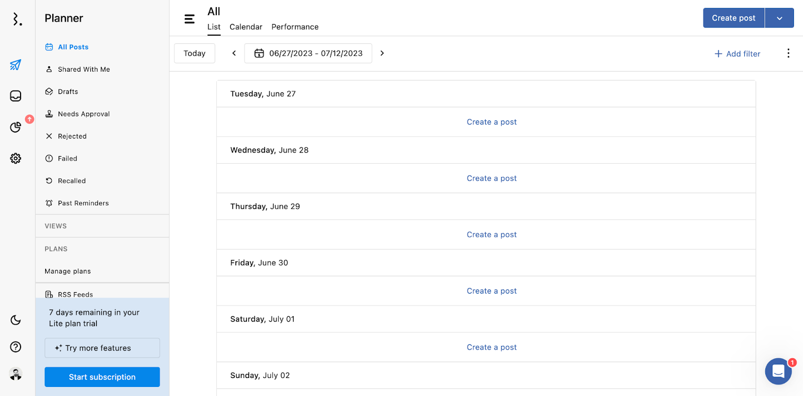Open the Analytics pie chart icon
This screenshot has width=803, height=396.
point(16,127)
